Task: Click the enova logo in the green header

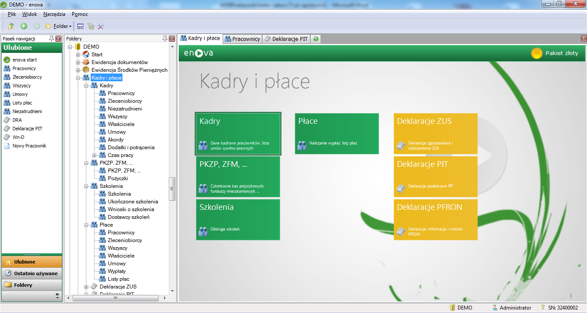Action: pos(199,53)
